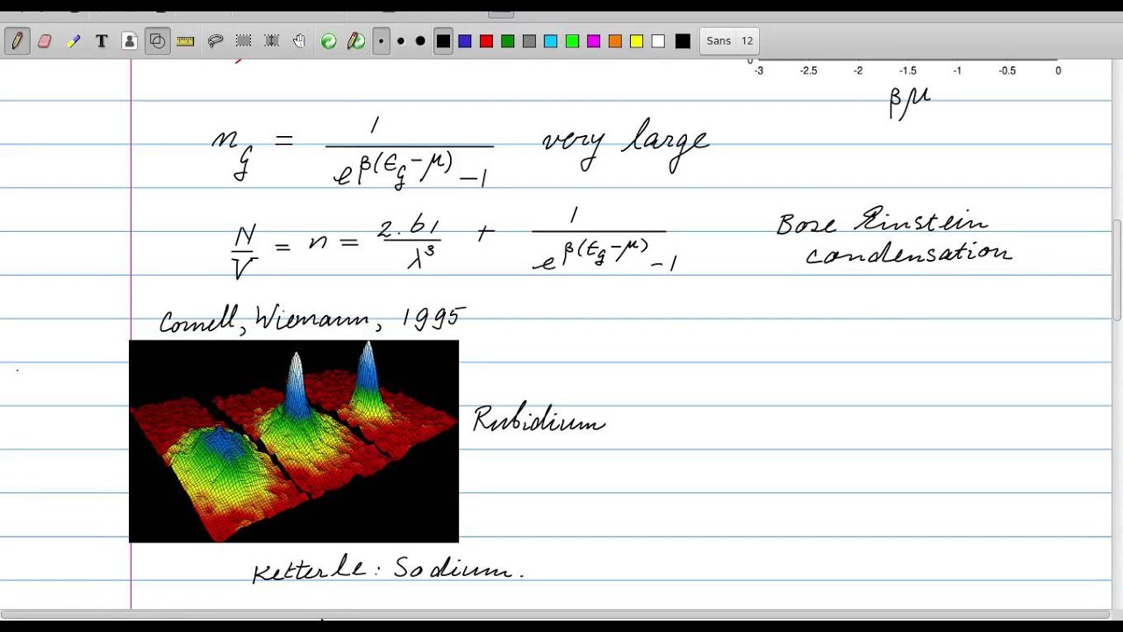Select the Insert Image tool

[129, 41]
